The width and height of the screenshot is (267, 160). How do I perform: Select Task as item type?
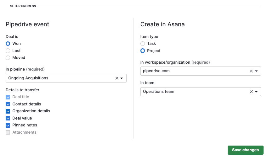(x=143, y=44)
